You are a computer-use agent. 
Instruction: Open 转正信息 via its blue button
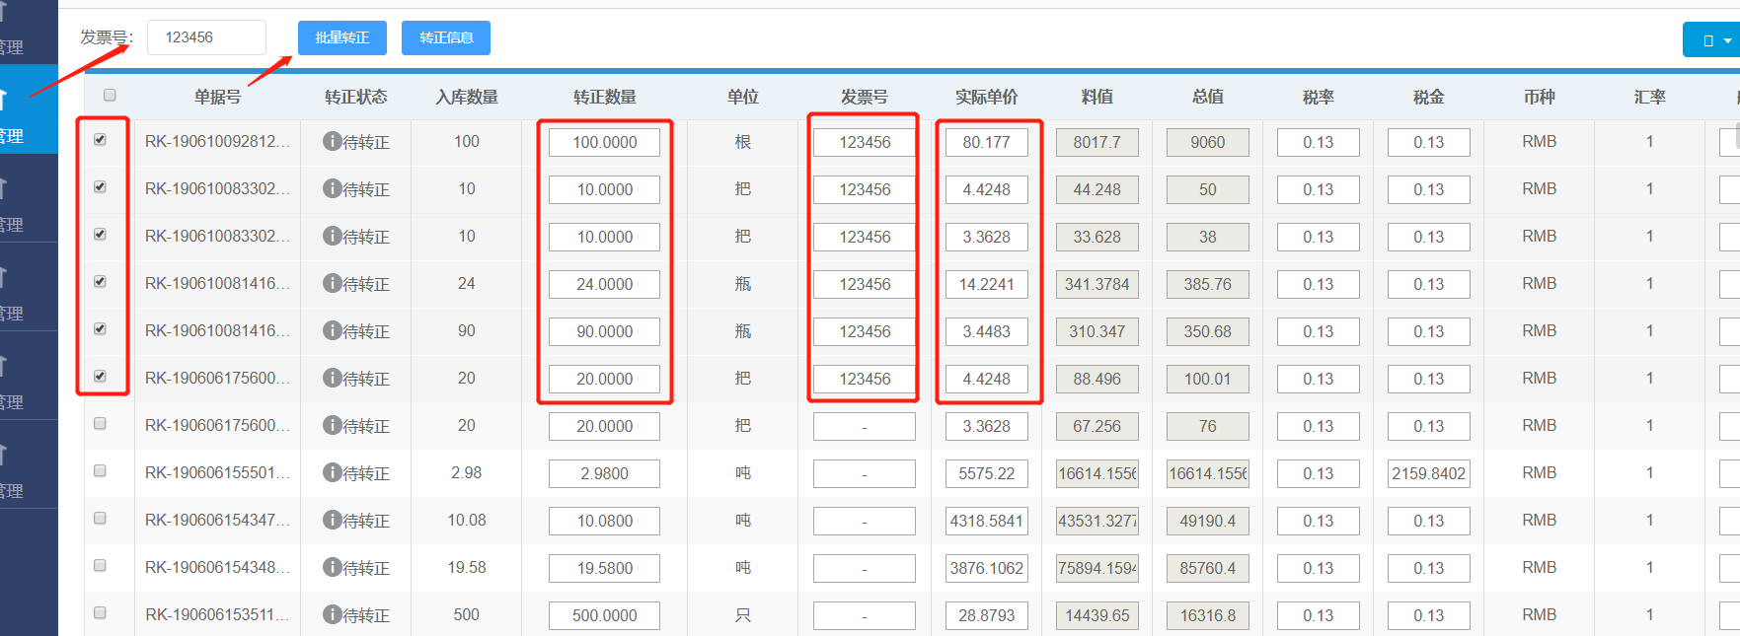tap(446, 37)
